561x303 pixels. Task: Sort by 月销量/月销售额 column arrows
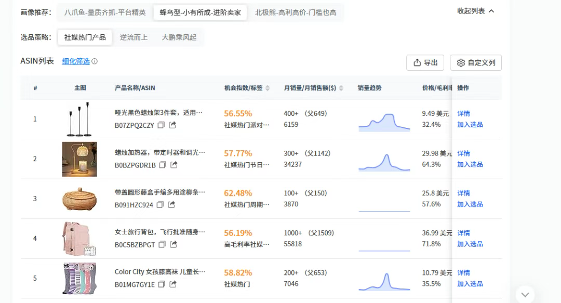coord(341,88)
